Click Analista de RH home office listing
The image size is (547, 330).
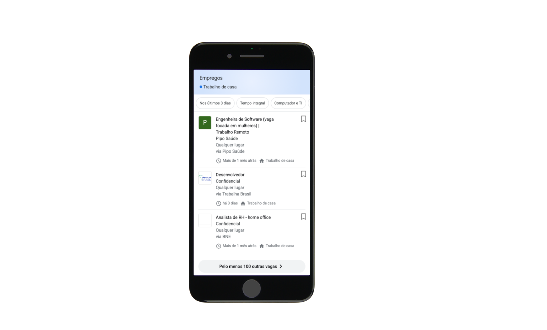click(252, 230)
